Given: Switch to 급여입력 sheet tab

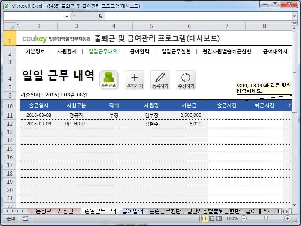Looking at the screenshot, I should [133, 211].
